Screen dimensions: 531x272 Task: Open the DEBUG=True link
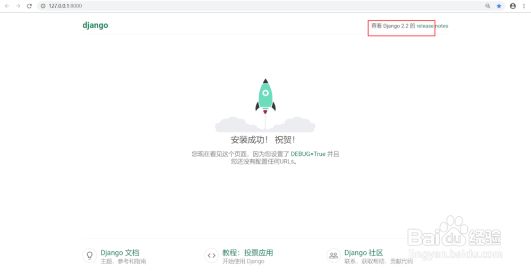point(308,154)
